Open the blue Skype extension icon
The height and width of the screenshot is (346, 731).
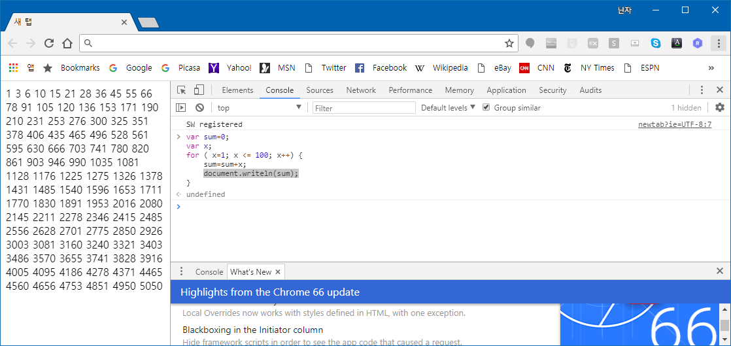pyautogui.click(x=656, y=43)
